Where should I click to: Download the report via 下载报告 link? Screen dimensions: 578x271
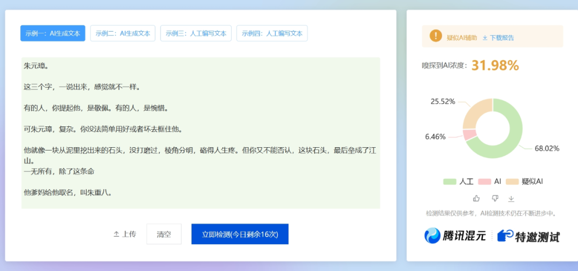(x=498, y=37)
